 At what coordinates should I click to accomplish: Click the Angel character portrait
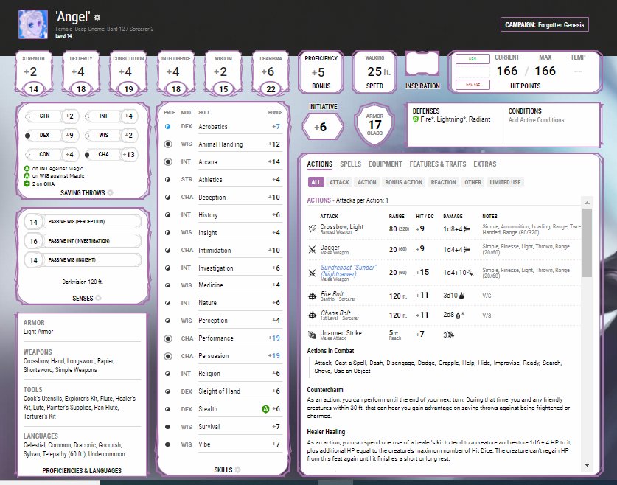coord(33,24)
